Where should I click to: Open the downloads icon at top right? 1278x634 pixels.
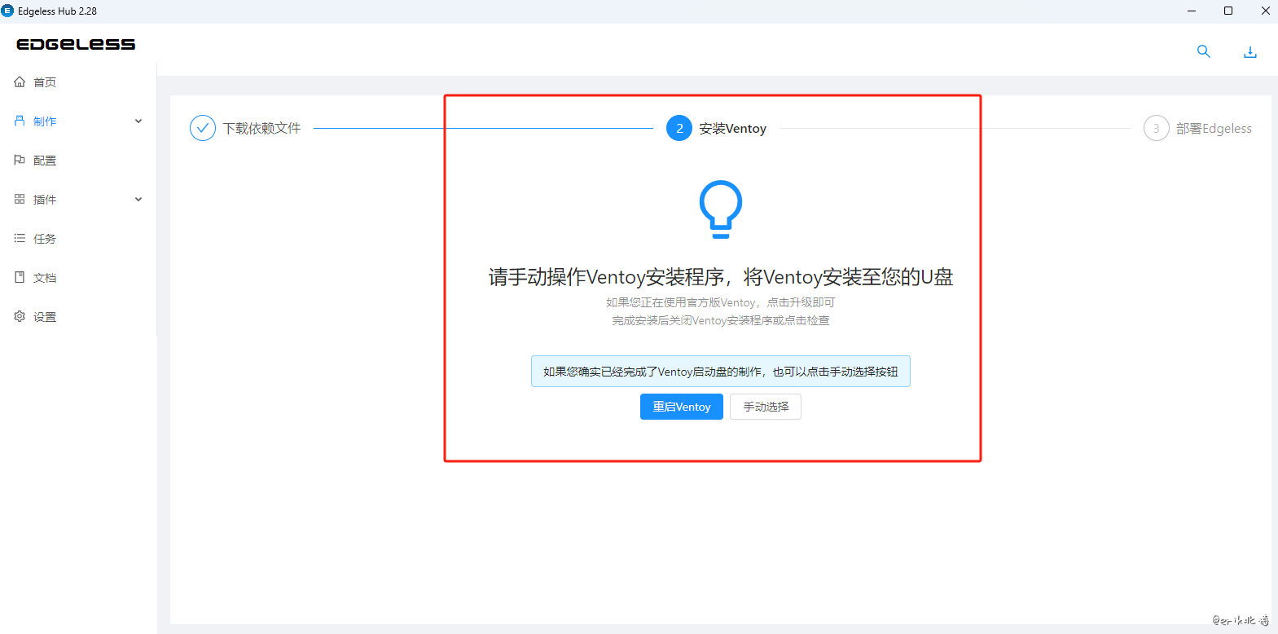[x=1250, y=52]
